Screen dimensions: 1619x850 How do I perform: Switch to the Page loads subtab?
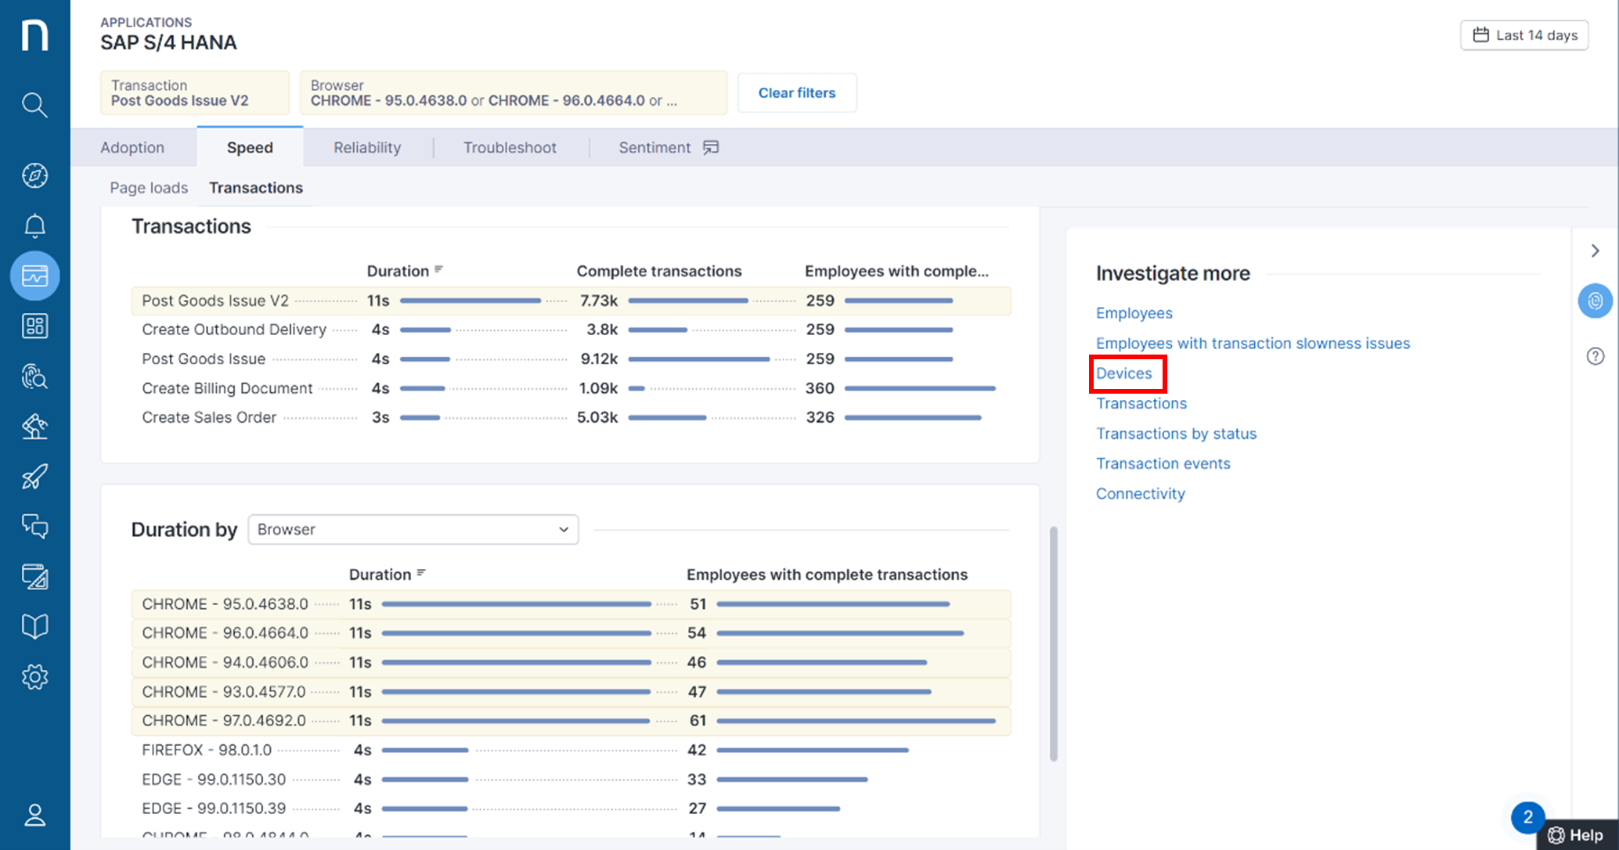tap(149, 188)
